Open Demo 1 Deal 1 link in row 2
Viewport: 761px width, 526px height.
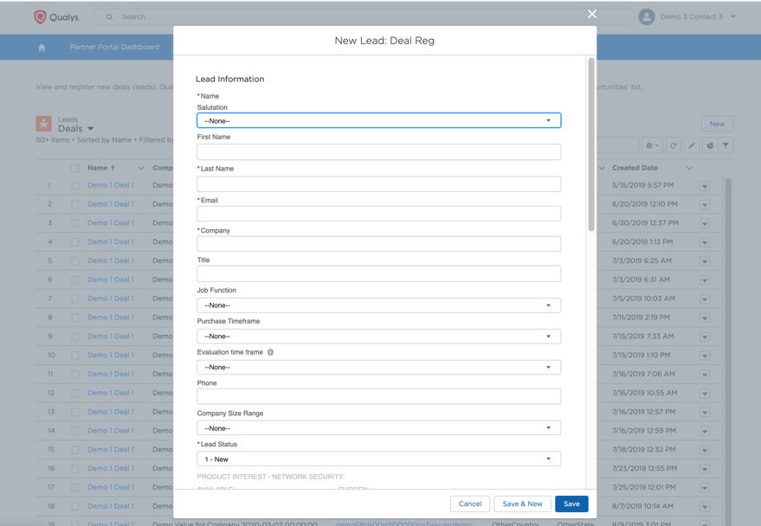(x=111, y=204)
